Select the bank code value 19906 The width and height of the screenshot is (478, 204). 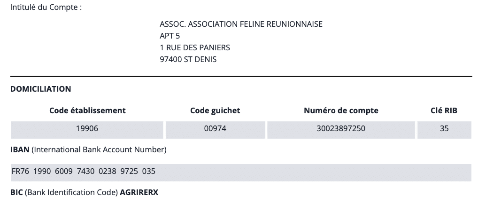click(87, 128)
